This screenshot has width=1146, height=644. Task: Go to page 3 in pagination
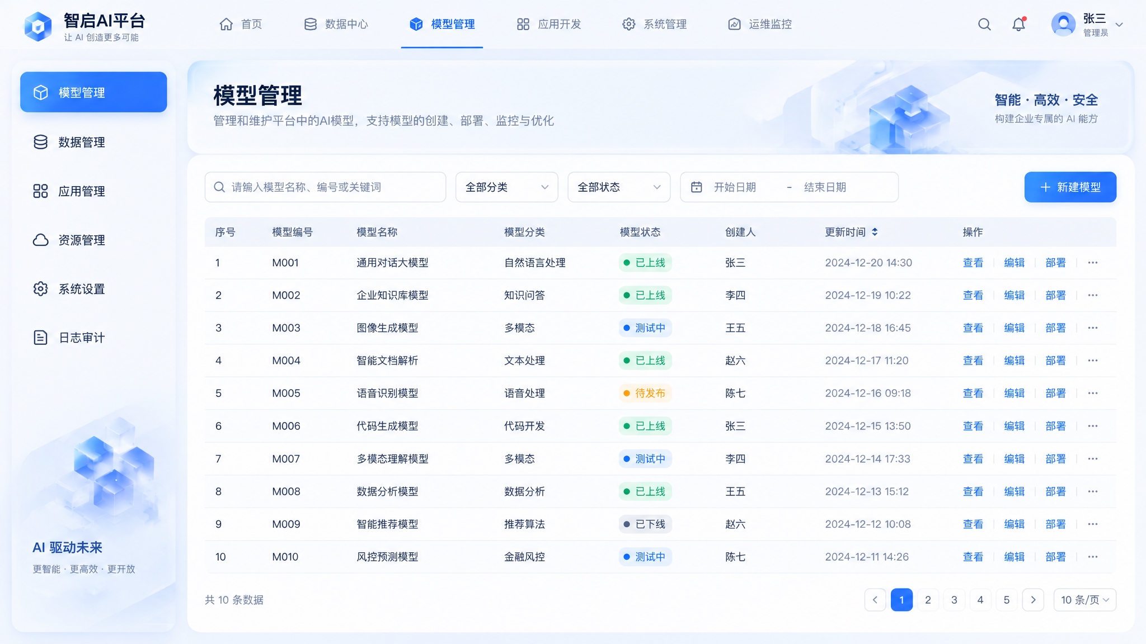point(954,600)
